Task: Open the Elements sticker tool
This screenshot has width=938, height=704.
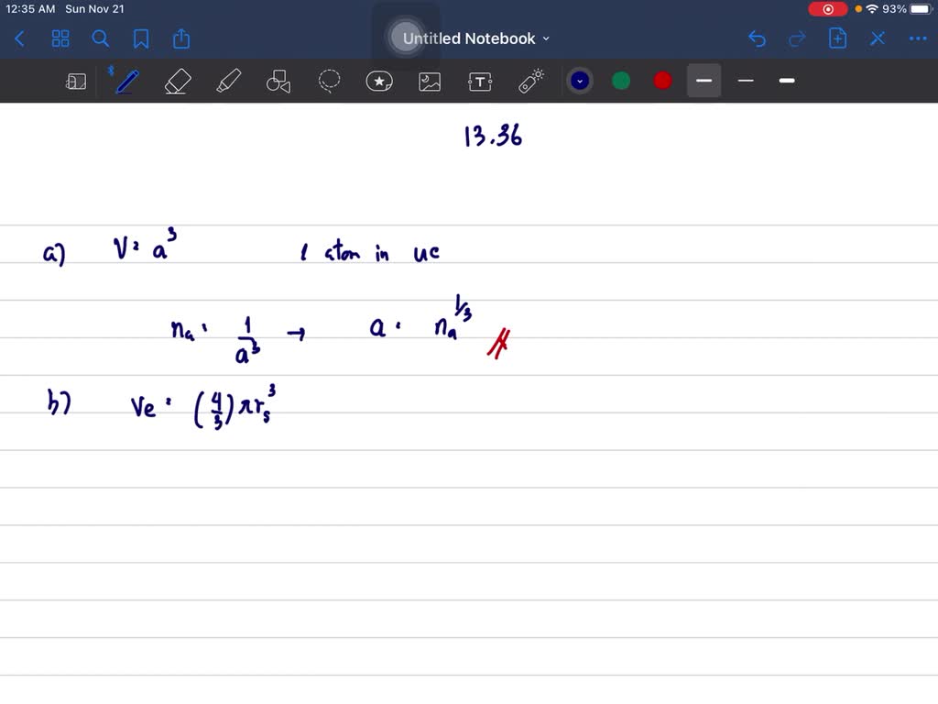Action: pos(379,81)
